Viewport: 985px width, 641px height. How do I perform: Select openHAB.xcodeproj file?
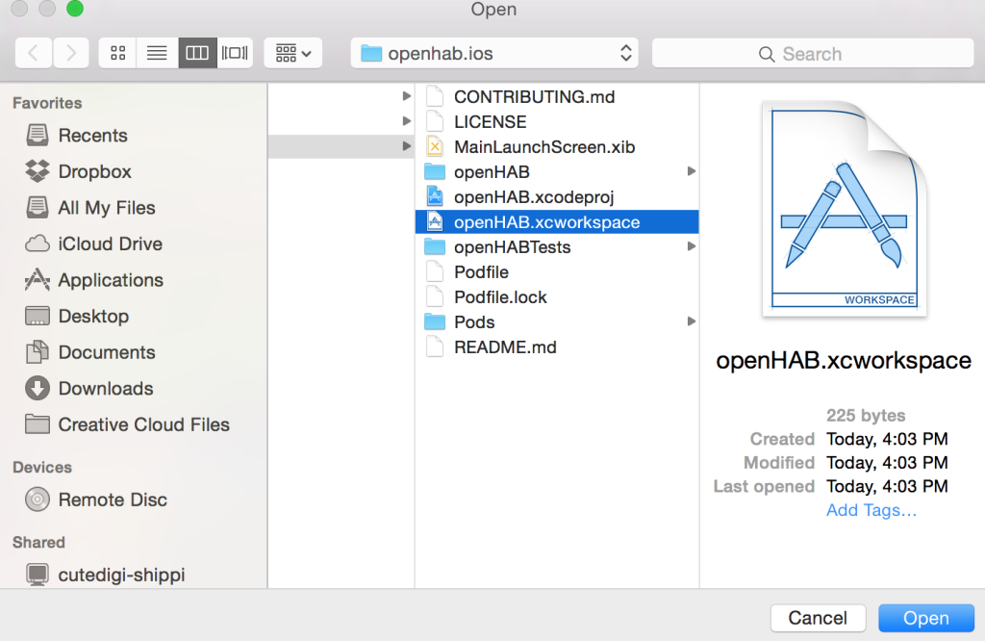point(557,196)
